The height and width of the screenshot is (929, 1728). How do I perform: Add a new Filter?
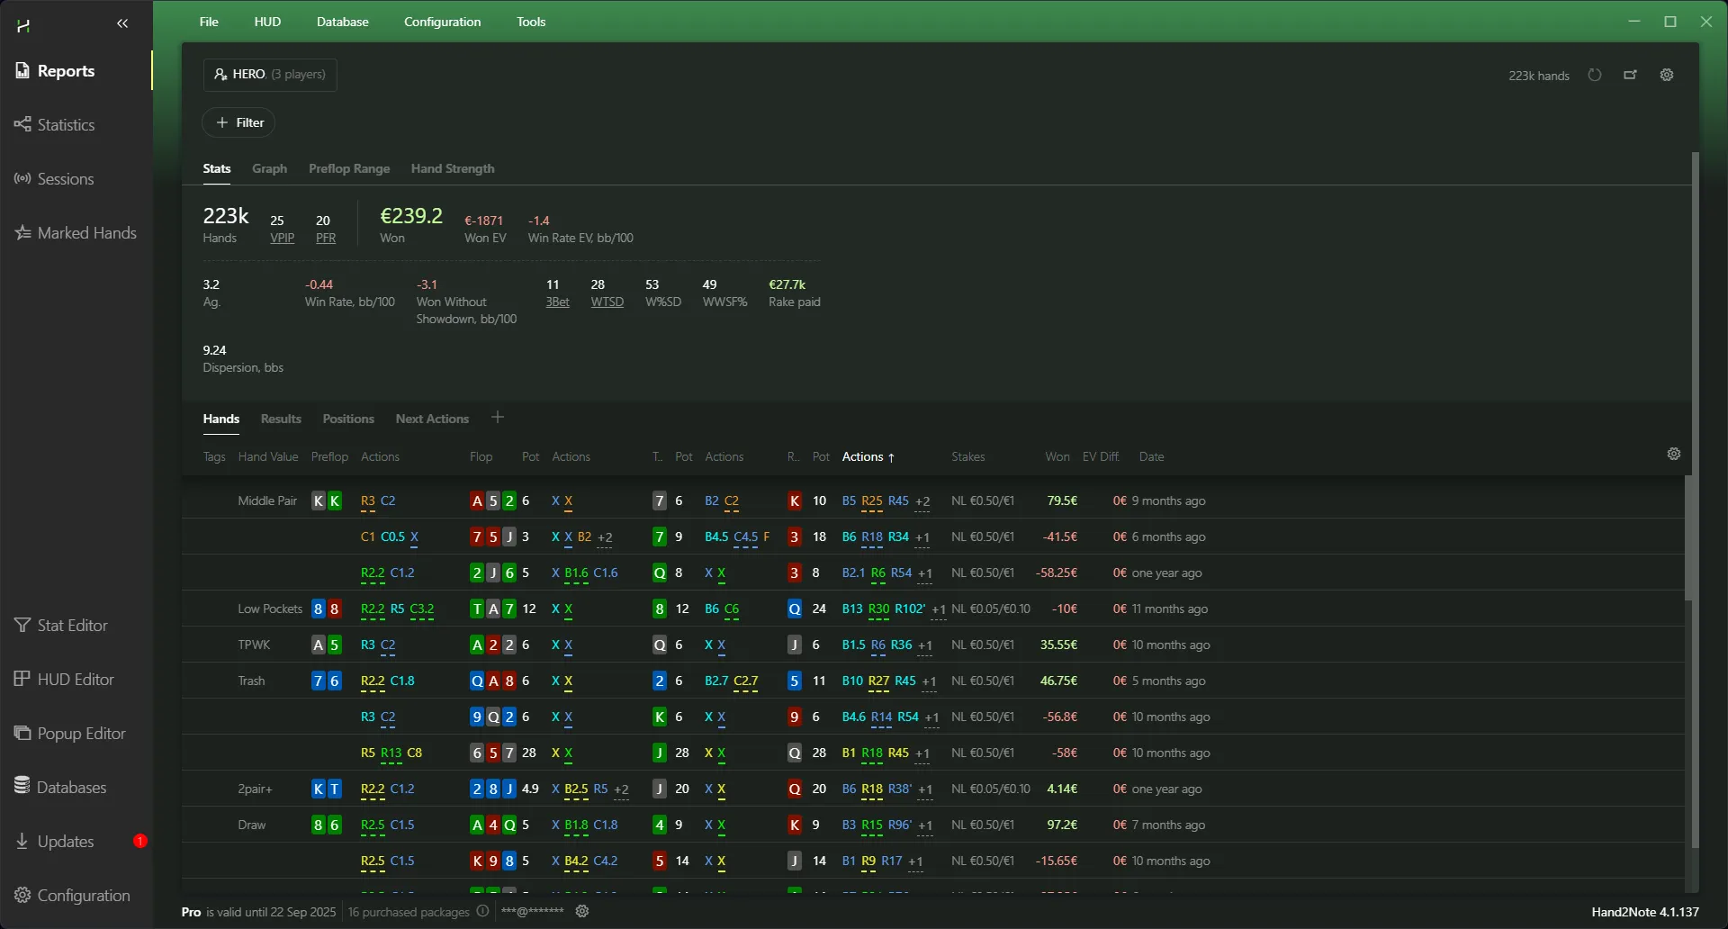click(238, 123)
